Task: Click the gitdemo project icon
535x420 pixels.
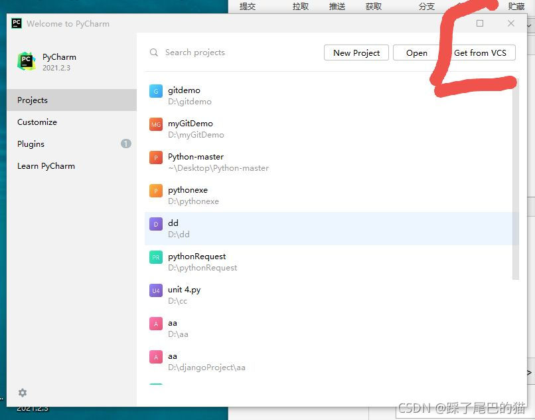Action: pyautogui.click(x=156, y=91)
